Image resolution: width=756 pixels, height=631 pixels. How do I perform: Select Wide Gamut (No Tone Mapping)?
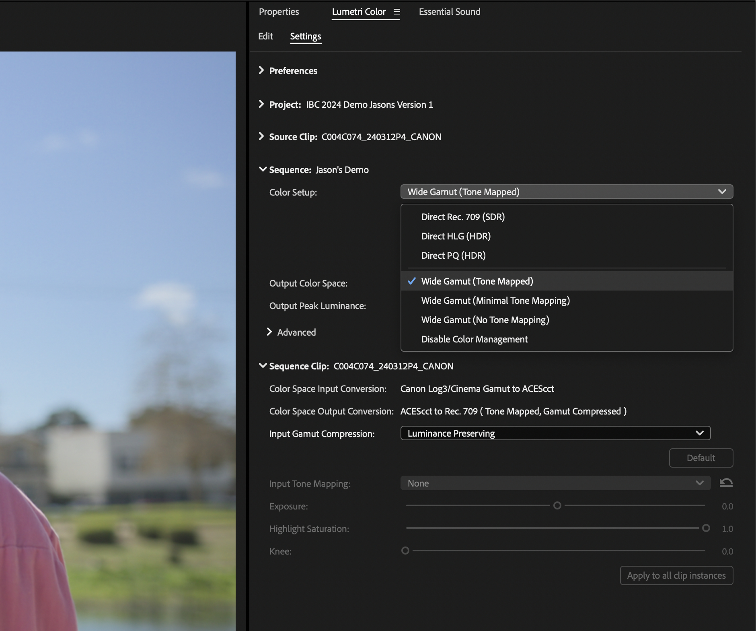point(567,320)
